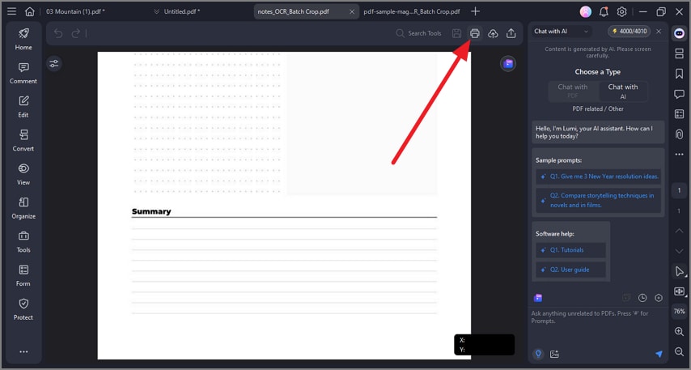
Task: Open the Q2. User guide link
Action: [x=570, y=270]
